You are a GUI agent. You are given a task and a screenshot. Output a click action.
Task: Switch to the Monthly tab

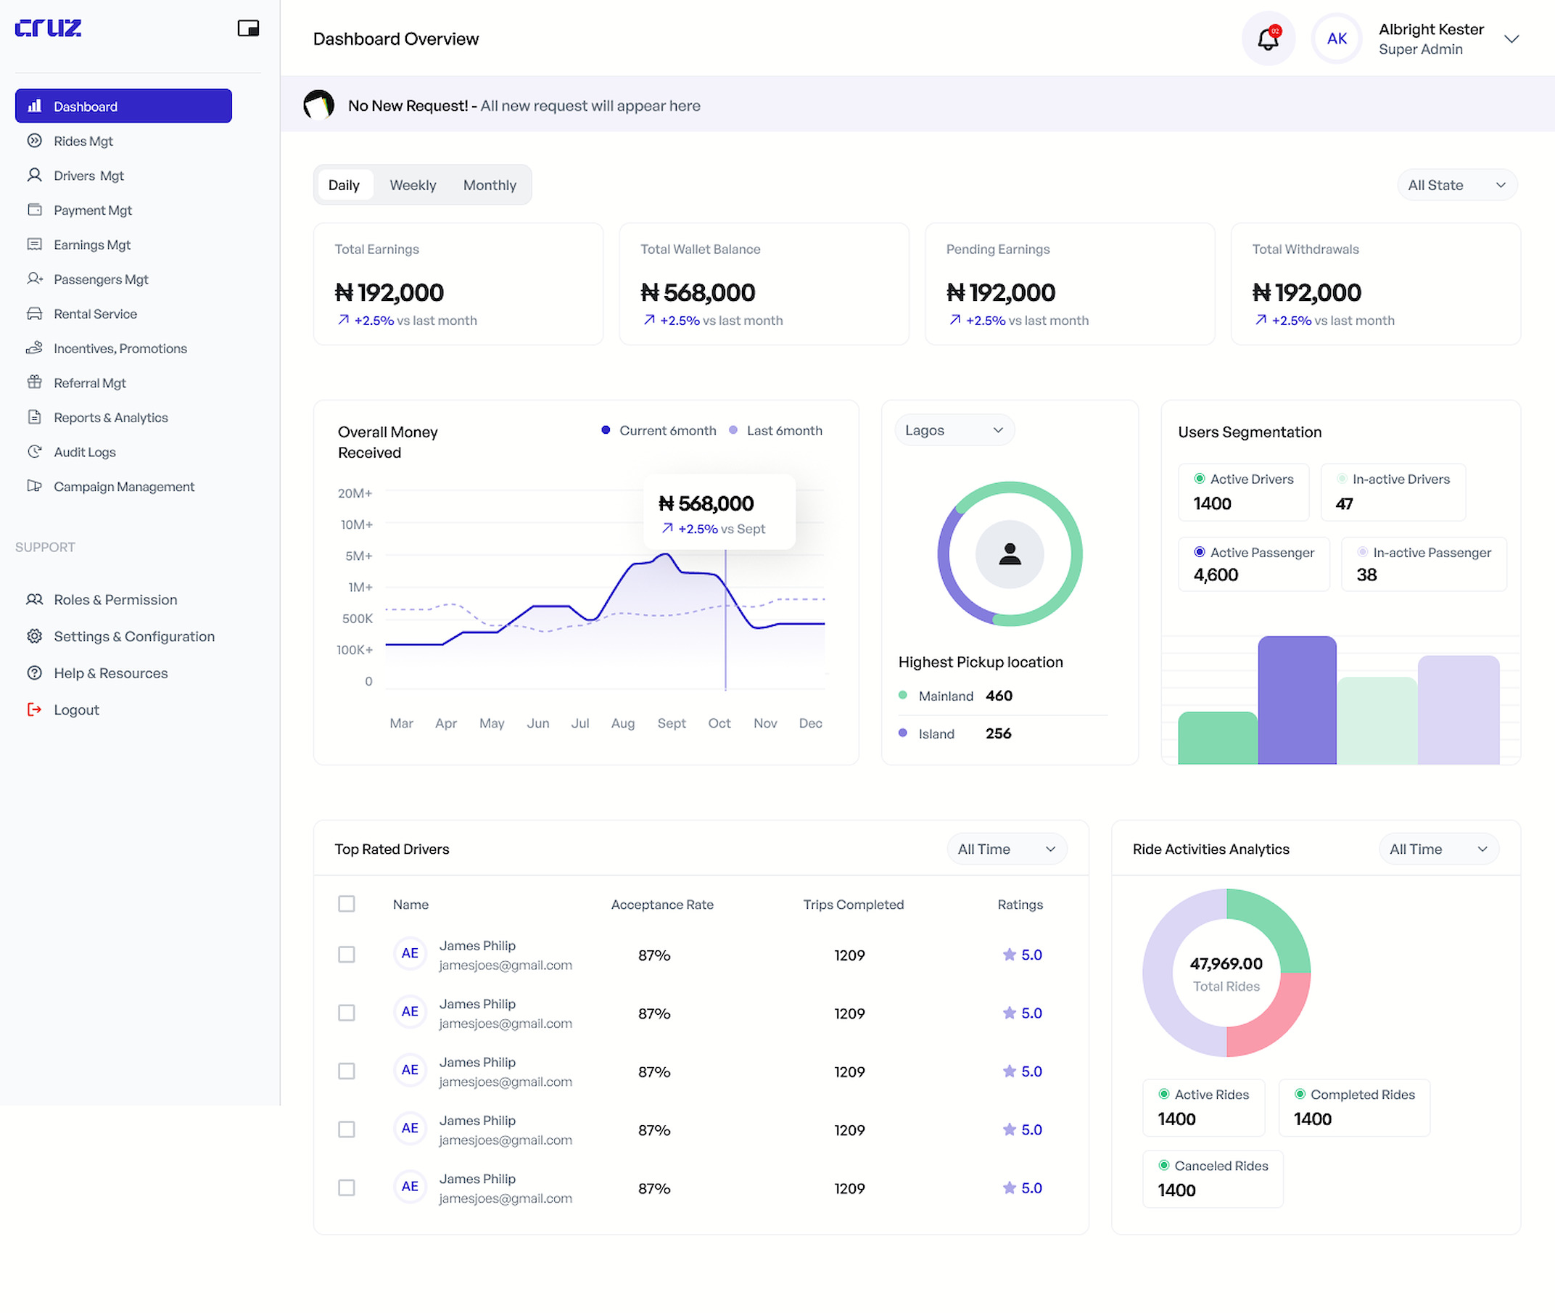tap(490, 184)
